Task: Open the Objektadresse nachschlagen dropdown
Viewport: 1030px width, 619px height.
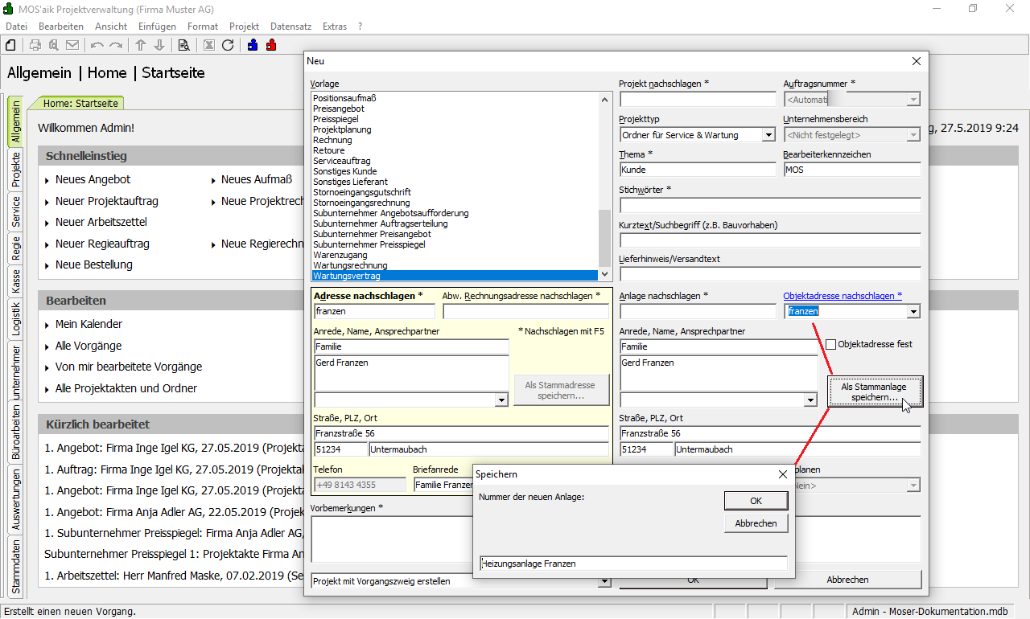Action: coord(913,312)
